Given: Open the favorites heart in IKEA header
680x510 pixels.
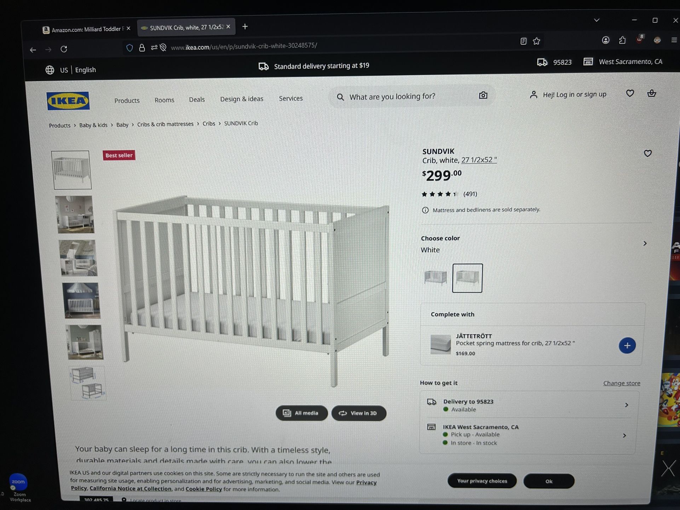Looking at the screenshot, I should (630, 93).
